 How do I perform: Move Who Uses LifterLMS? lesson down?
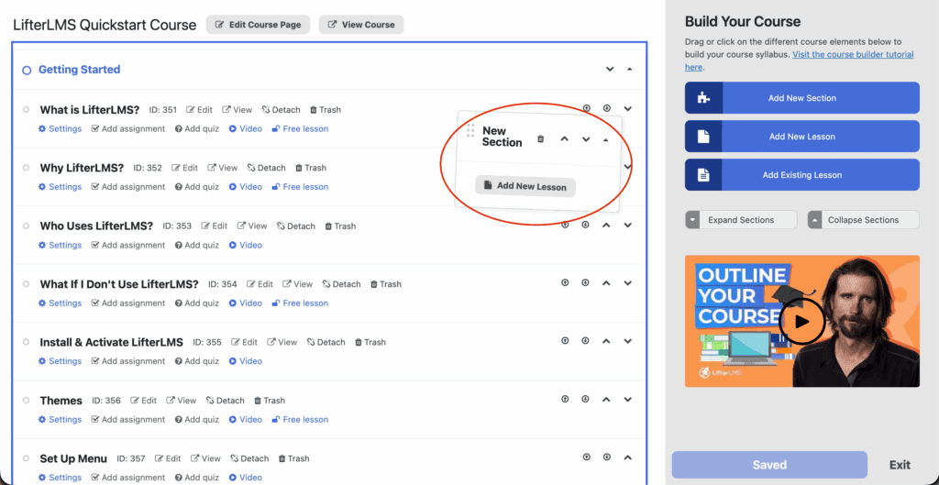627,226
